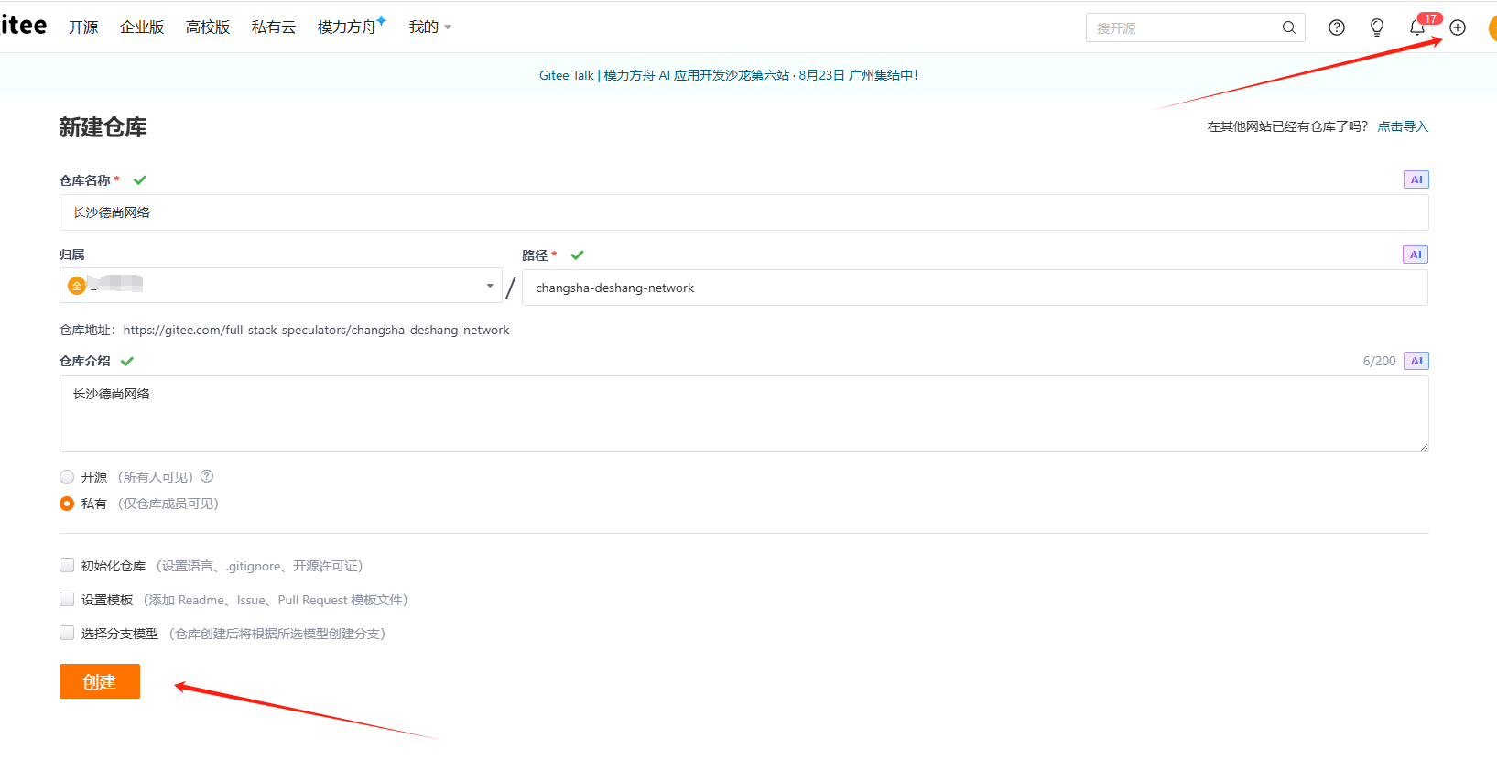Open the 企业版 navigation item
This screenshot has width=1497, height=771.
(x=142, y=27)
